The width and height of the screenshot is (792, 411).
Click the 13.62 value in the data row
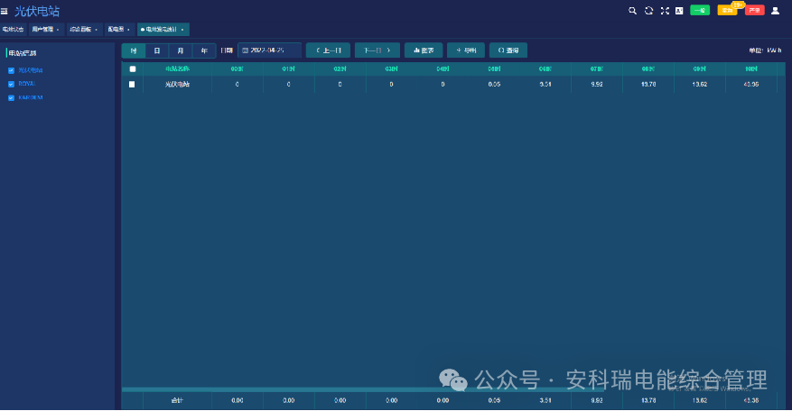[x=700, y=84]
